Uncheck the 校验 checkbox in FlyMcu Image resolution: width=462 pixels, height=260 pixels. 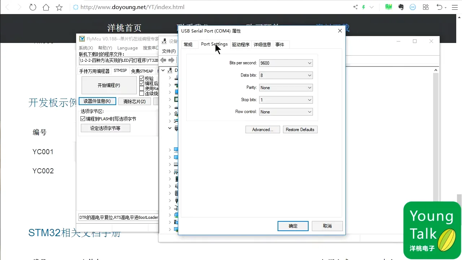142,78
